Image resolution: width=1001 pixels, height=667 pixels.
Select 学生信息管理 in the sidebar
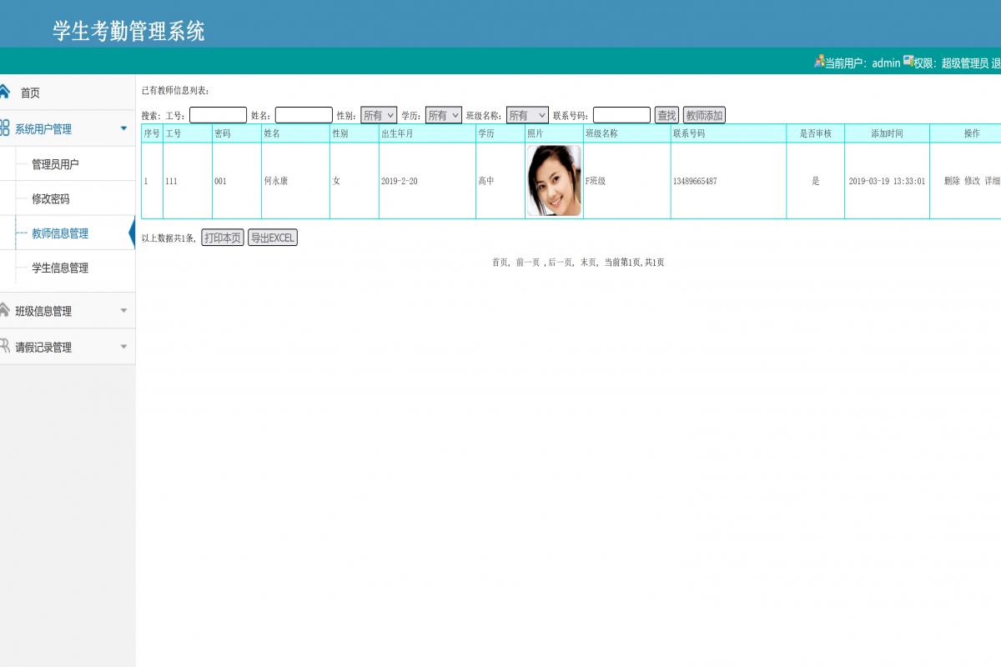tap(61, 267)
